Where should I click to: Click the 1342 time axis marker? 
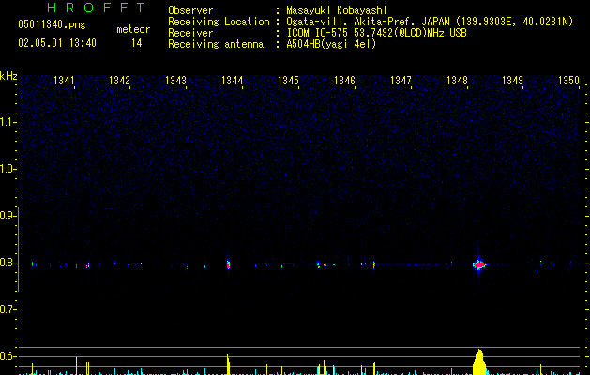click(x=119, y=81)
